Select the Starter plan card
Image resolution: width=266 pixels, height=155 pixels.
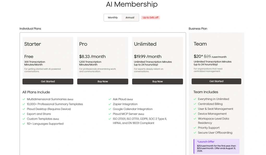pos(48,57)
